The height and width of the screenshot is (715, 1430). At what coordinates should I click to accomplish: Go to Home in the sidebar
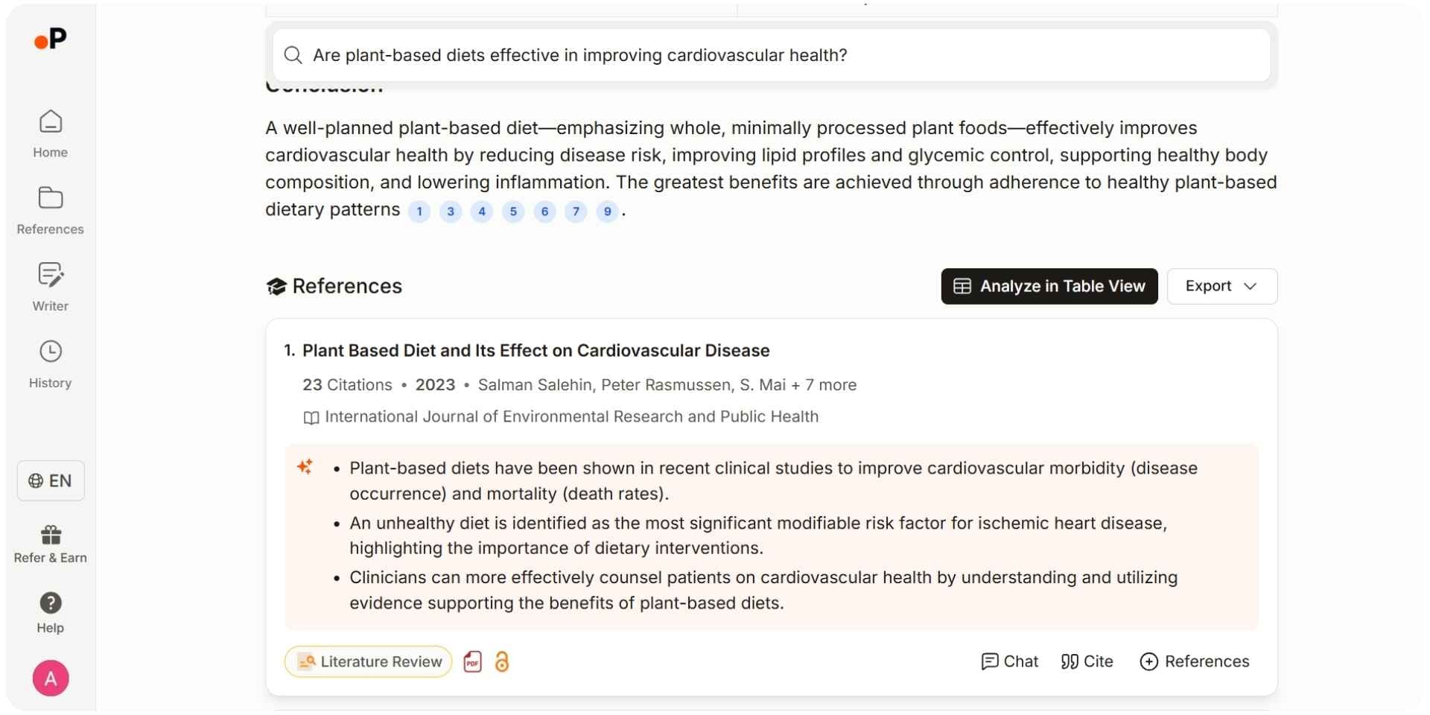(51, 133)
